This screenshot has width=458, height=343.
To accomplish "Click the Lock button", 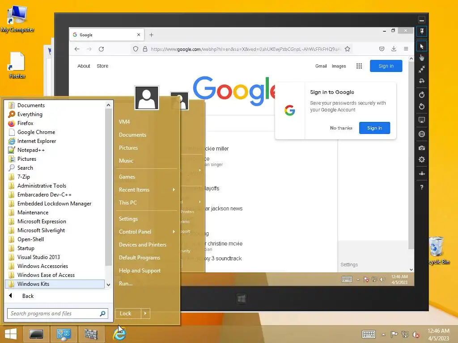I will pyautogui.click(x=128, y=314).
